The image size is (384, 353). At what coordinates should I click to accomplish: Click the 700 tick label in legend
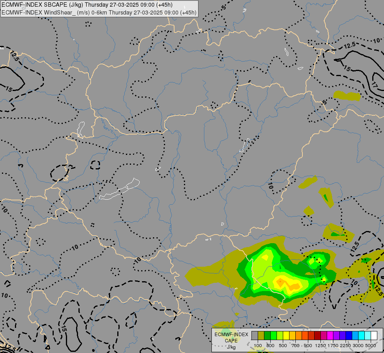(296, 346)
